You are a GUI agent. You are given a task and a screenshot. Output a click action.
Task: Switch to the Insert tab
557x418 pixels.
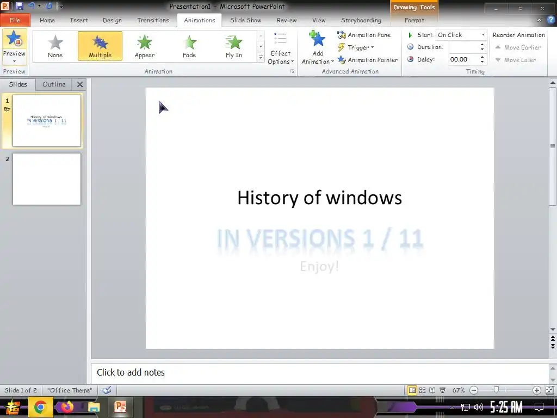pyautogui.click(x=79, y=20)
